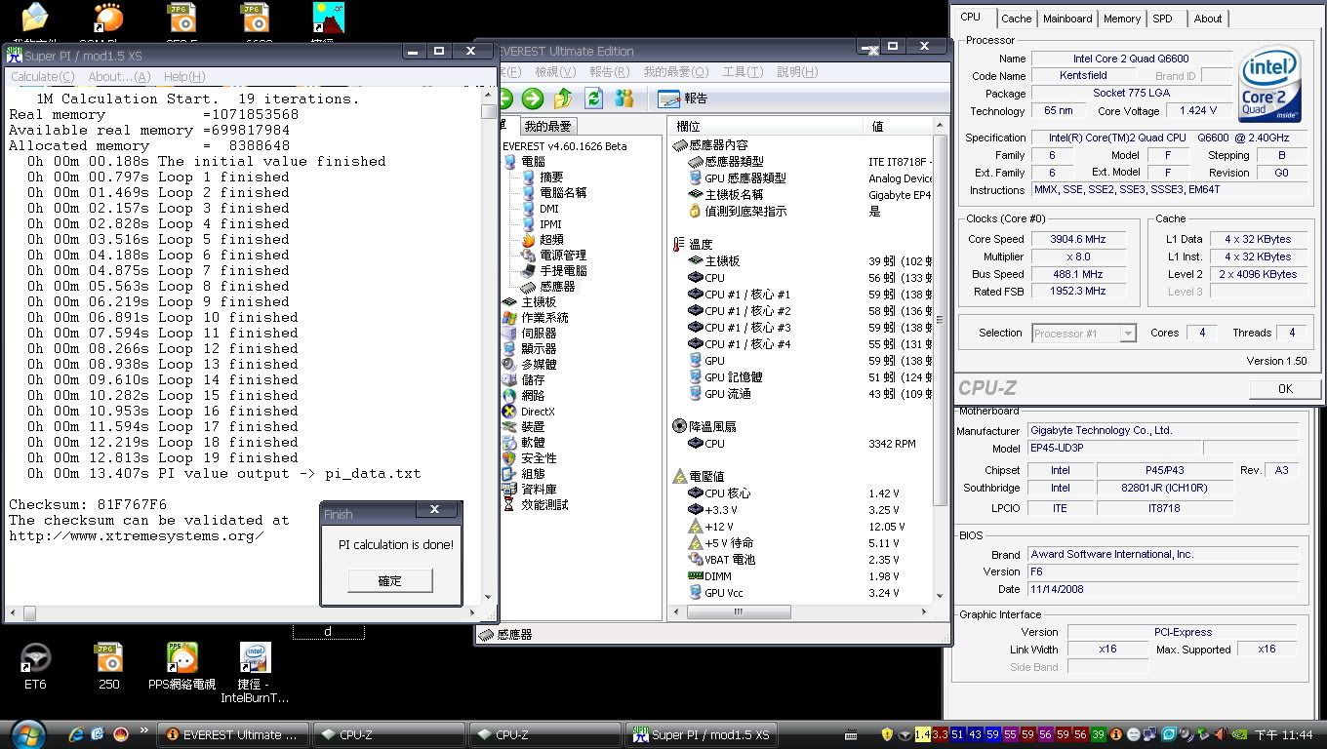Select DMI node in EVEREST tree
1327x749 pixels.
549,209
